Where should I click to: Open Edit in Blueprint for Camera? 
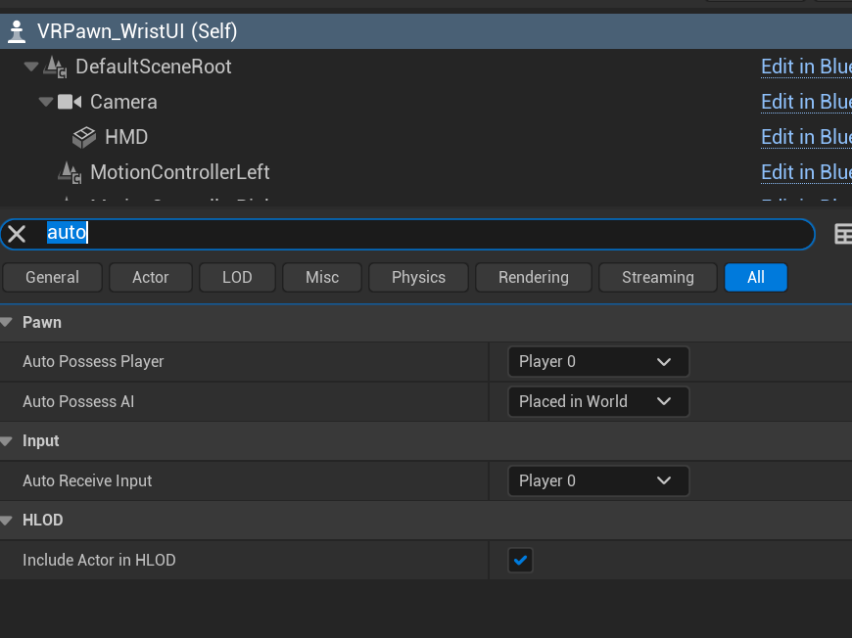(x=806, y=102)
